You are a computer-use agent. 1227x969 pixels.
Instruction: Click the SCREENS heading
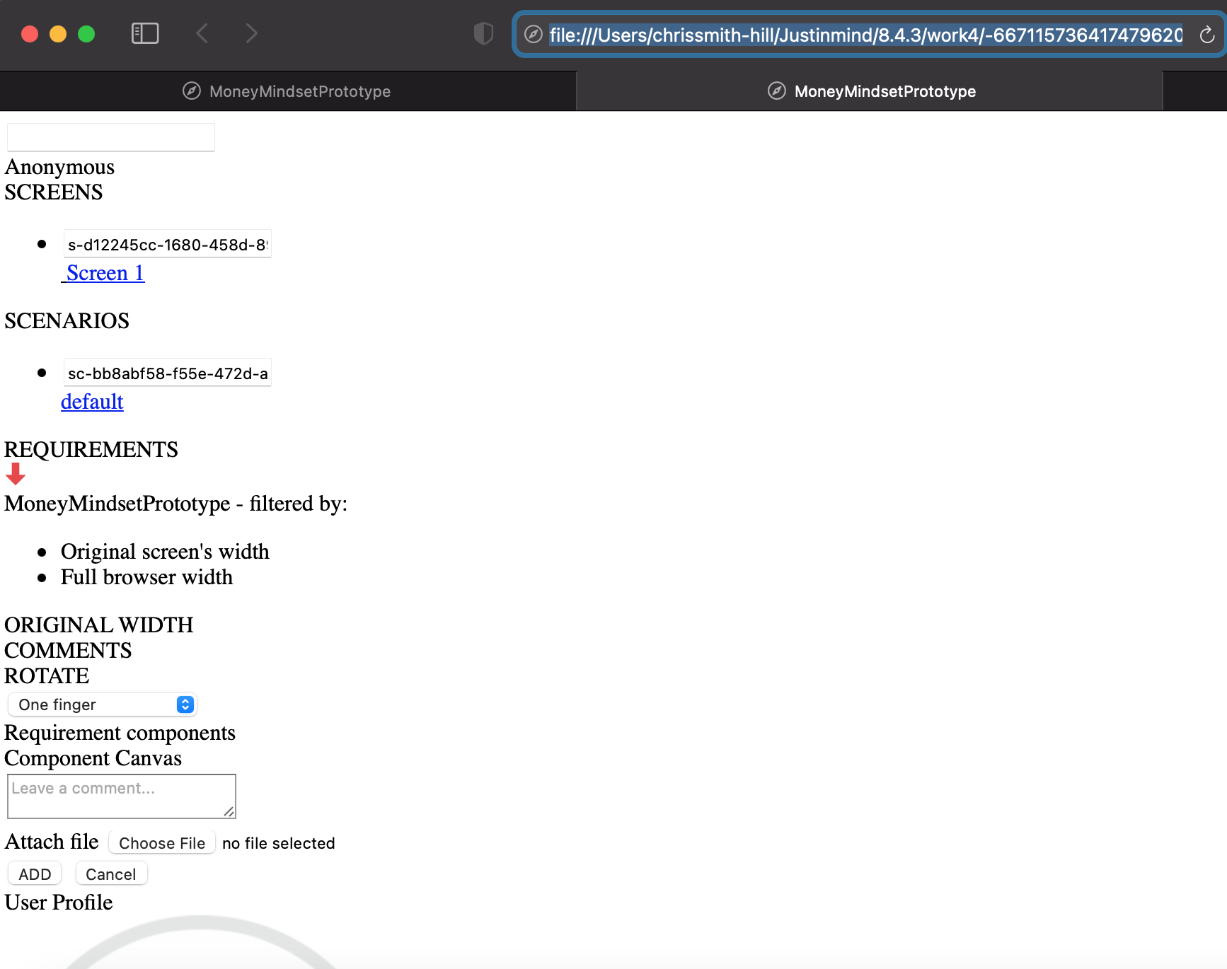point(54,192)
